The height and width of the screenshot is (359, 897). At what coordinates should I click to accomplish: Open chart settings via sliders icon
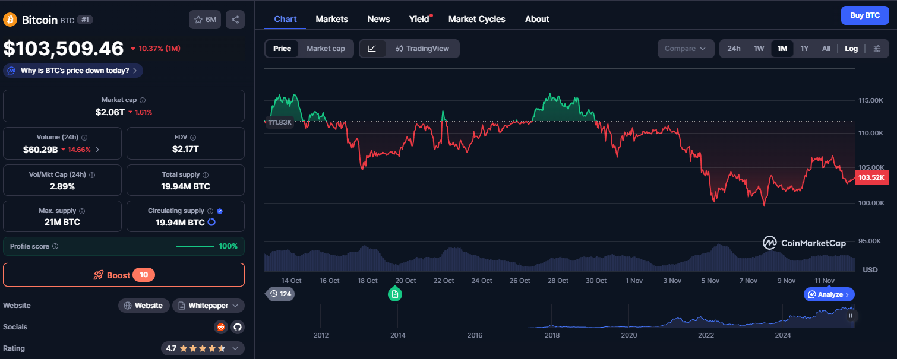(x=877, y=48)
